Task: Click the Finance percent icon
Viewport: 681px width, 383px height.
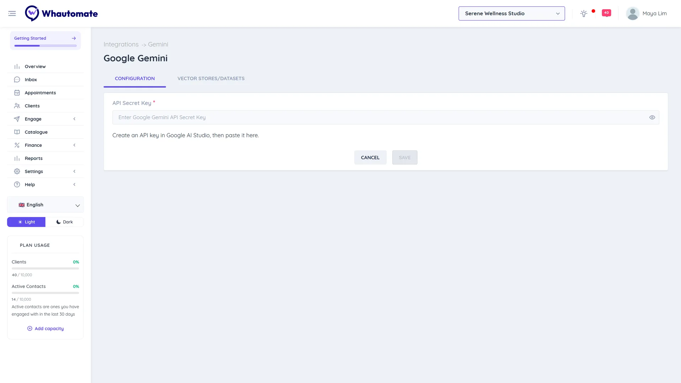Action: tap(17, 145)
